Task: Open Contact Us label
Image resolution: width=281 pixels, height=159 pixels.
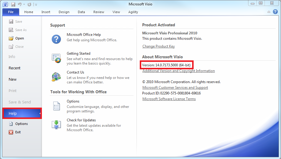Action: pyautogui.click(x=75, y=72)
